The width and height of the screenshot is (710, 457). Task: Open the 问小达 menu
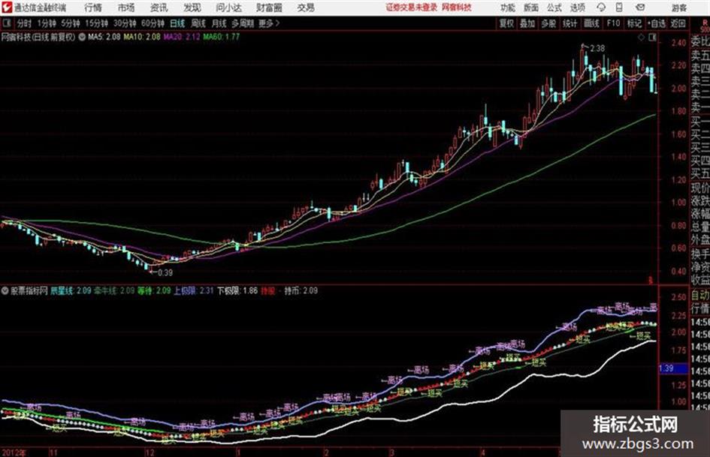(228, 8)
